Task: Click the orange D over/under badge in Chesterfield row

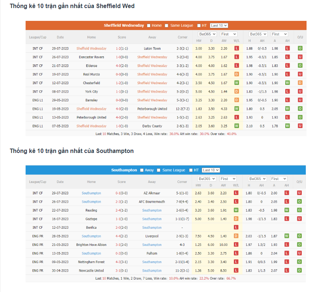Action: point(300,83)
